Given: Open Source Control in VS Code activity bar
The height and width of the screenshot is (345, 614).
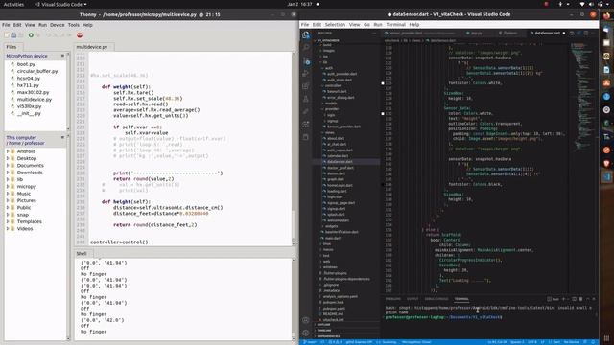Looking at the screenshot, I should 306,61.
